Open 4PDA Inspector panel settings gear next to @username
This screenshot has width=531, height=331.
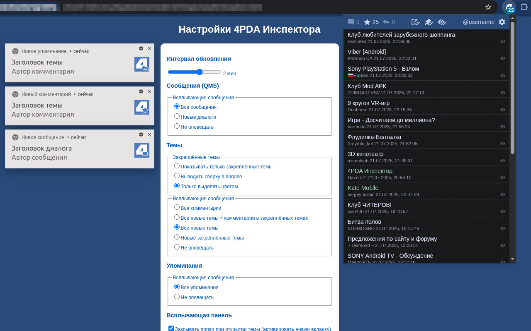(502, 22)
